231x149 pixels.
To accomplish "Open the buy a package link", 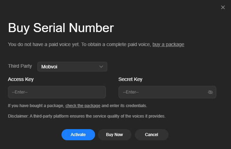I will (x=168, y=44).
